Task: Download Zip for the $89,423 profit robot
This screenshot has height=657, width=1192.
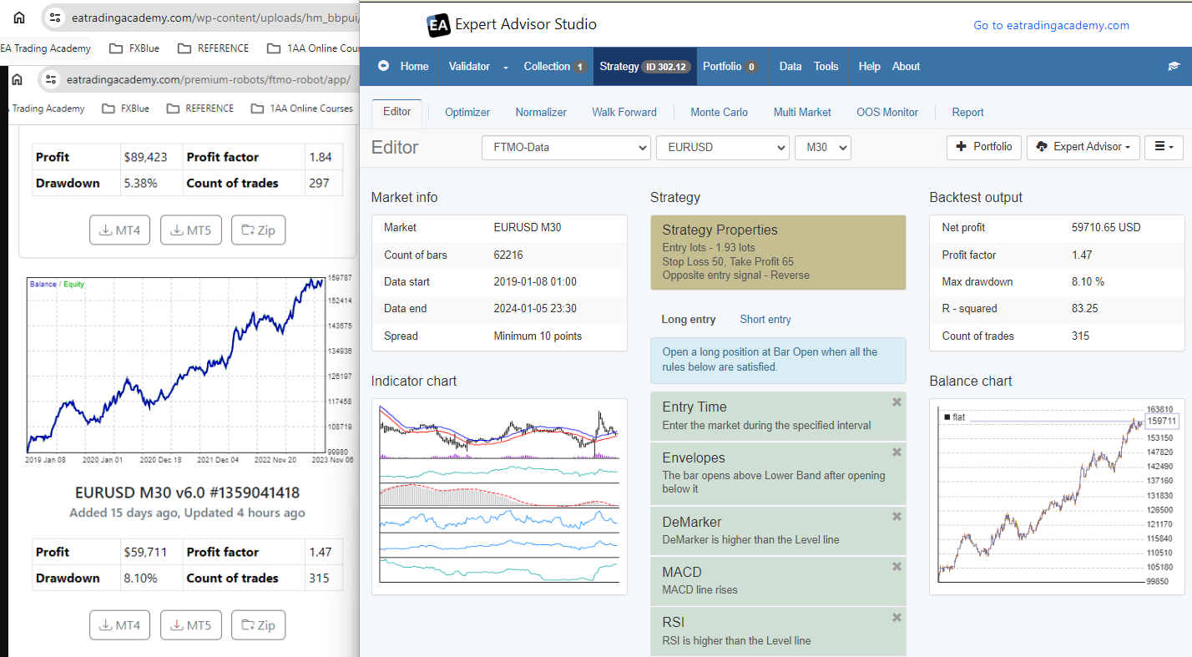Action: click(259, 230)
